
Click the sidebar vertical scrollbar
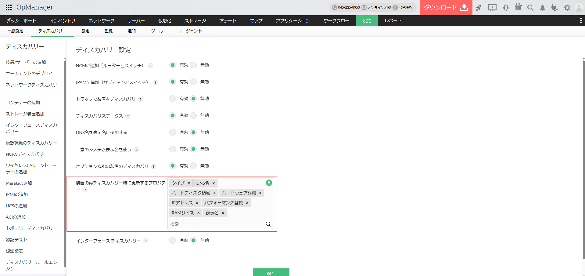[65, 163]
